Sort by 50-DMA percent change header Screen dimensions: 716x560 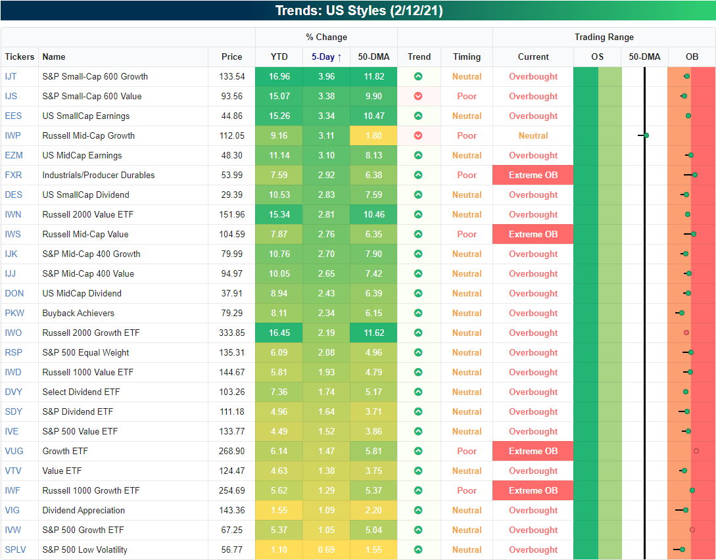coord(373,57)
